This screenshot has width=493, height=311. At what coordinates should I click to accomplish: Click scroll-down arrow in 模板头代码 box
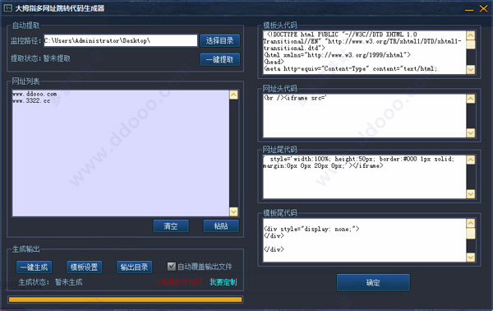470,70
